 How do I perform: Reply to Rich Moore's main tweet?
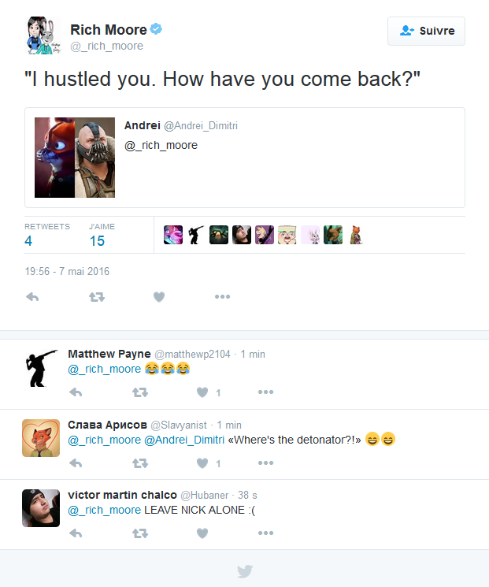click(x=32, y=297)
